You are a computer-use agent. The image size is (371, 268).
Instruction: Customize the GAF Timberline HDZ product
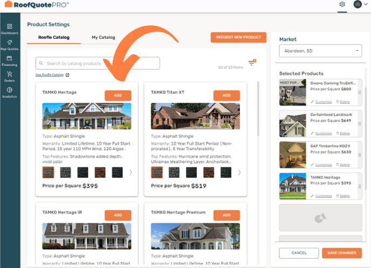click(321, 165)
